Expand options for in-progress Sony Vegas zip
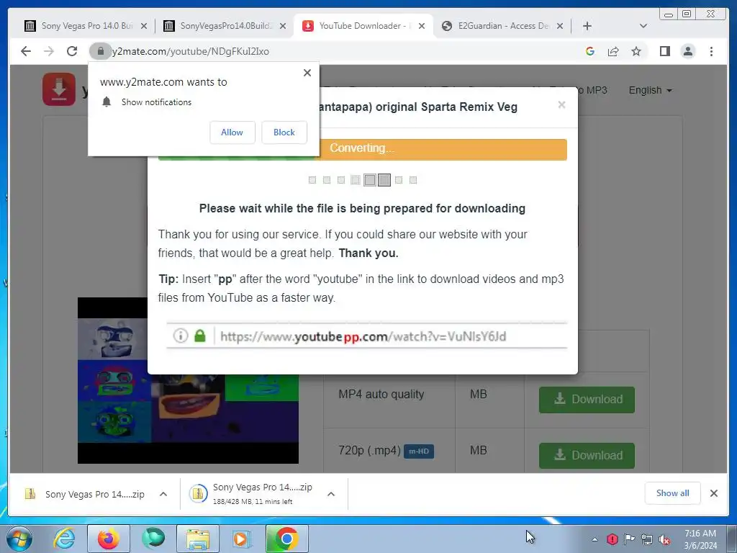The height and width of the screenshot is (553, 737). coord(331,494)
